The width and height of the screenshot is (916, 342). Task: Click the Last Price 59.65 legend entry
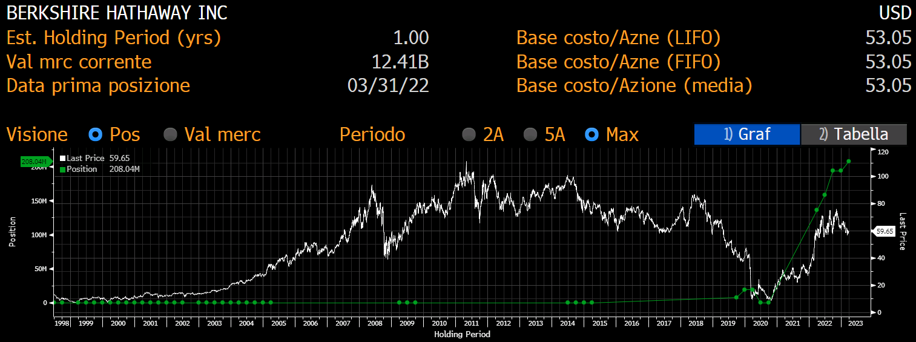click(96, 158)
